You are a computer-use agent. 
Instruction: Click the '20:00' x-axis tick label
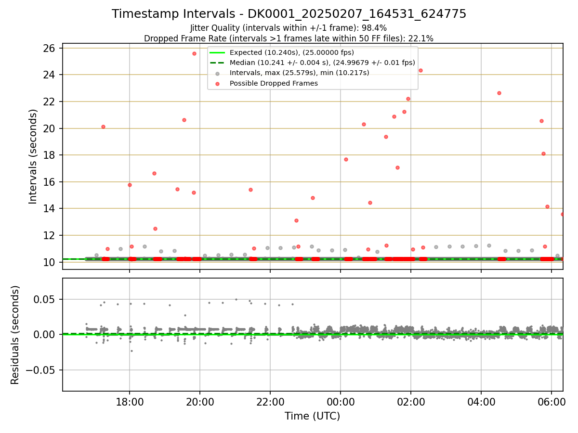pos(200,401)
